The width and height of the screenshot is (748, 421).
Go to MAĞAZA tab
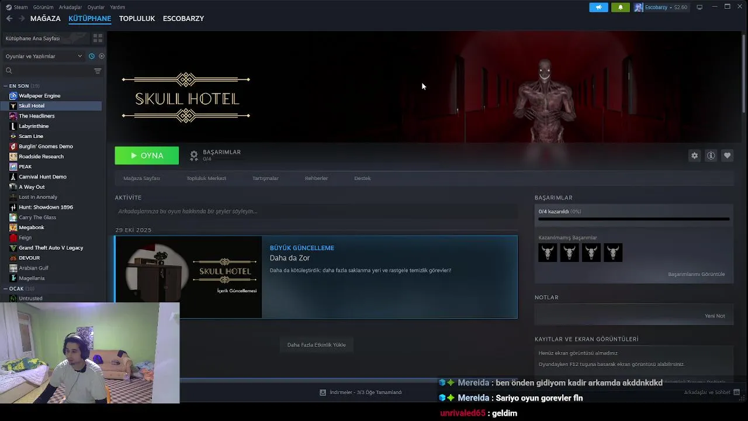pos(46,19)
